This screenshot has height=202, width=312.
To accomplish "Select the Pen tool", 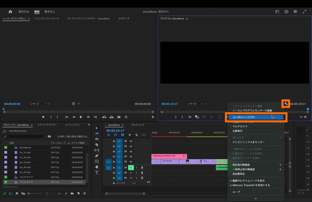I will pyautogui.click(x=97, y=156).
